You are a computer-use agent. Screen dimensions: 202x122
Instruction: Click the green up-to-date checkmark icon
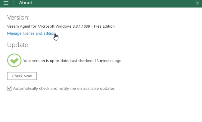point(14,60)
